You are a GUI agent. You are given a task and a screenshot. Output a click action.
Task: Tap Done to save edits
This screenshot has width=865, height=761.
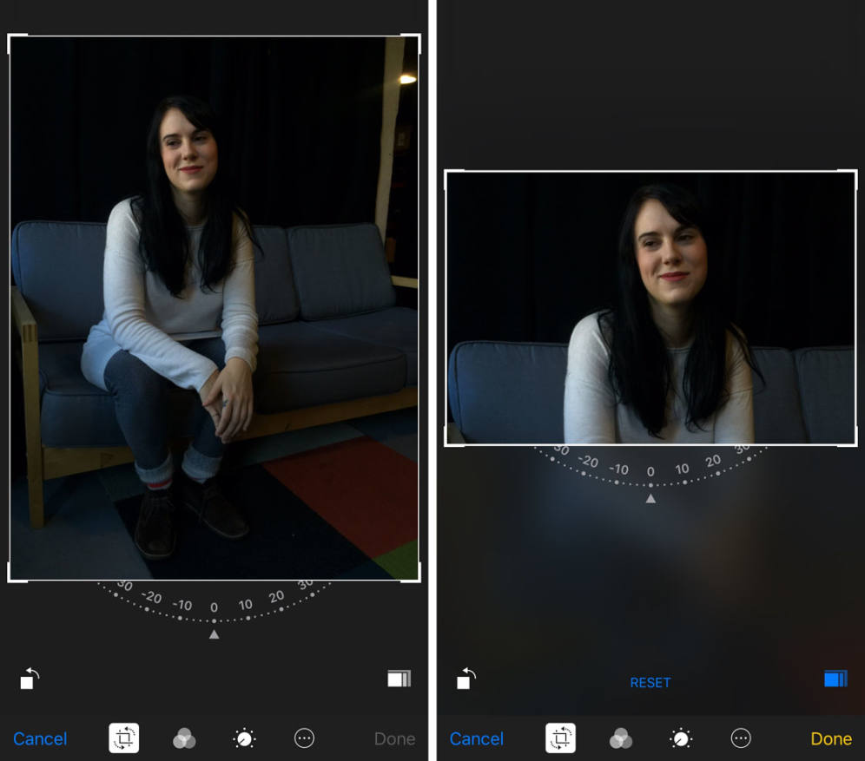830,738
